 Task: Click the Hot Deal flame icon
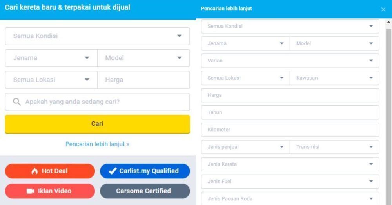point(34,171)
